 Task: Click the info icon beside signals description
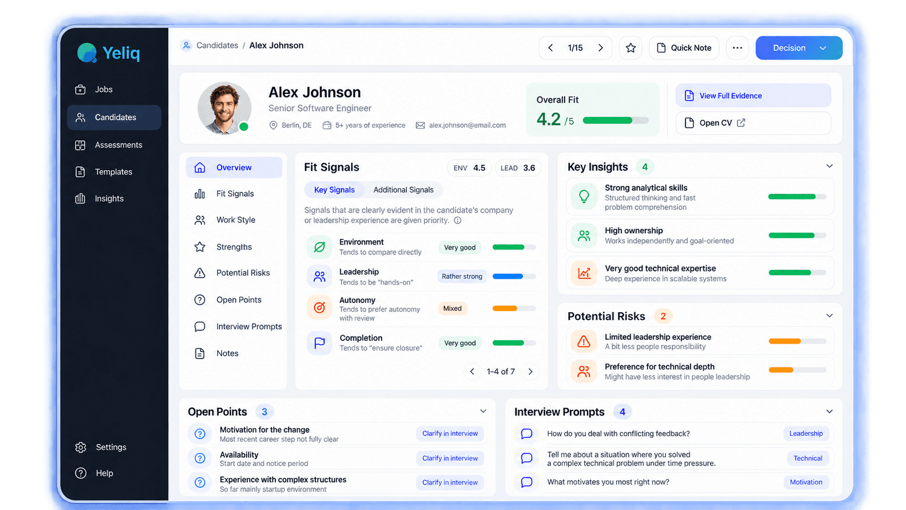458,221
